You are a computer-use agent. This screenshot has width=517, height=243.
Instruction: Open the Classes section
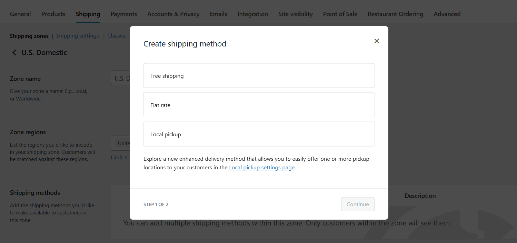[x=116, y=35]
